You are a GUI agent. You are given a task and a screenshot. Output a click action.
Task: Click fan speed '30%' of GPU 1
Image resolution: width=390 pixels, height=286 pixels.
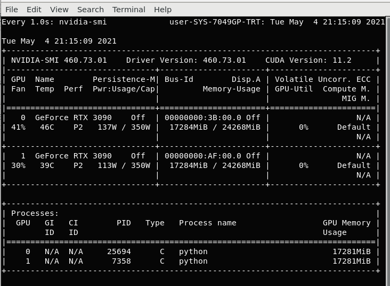coord(19,165)
